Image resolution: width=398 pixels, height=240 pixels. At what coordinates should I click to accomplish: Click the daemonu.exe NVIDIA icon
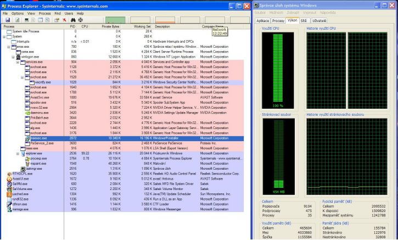pos(27,113)
